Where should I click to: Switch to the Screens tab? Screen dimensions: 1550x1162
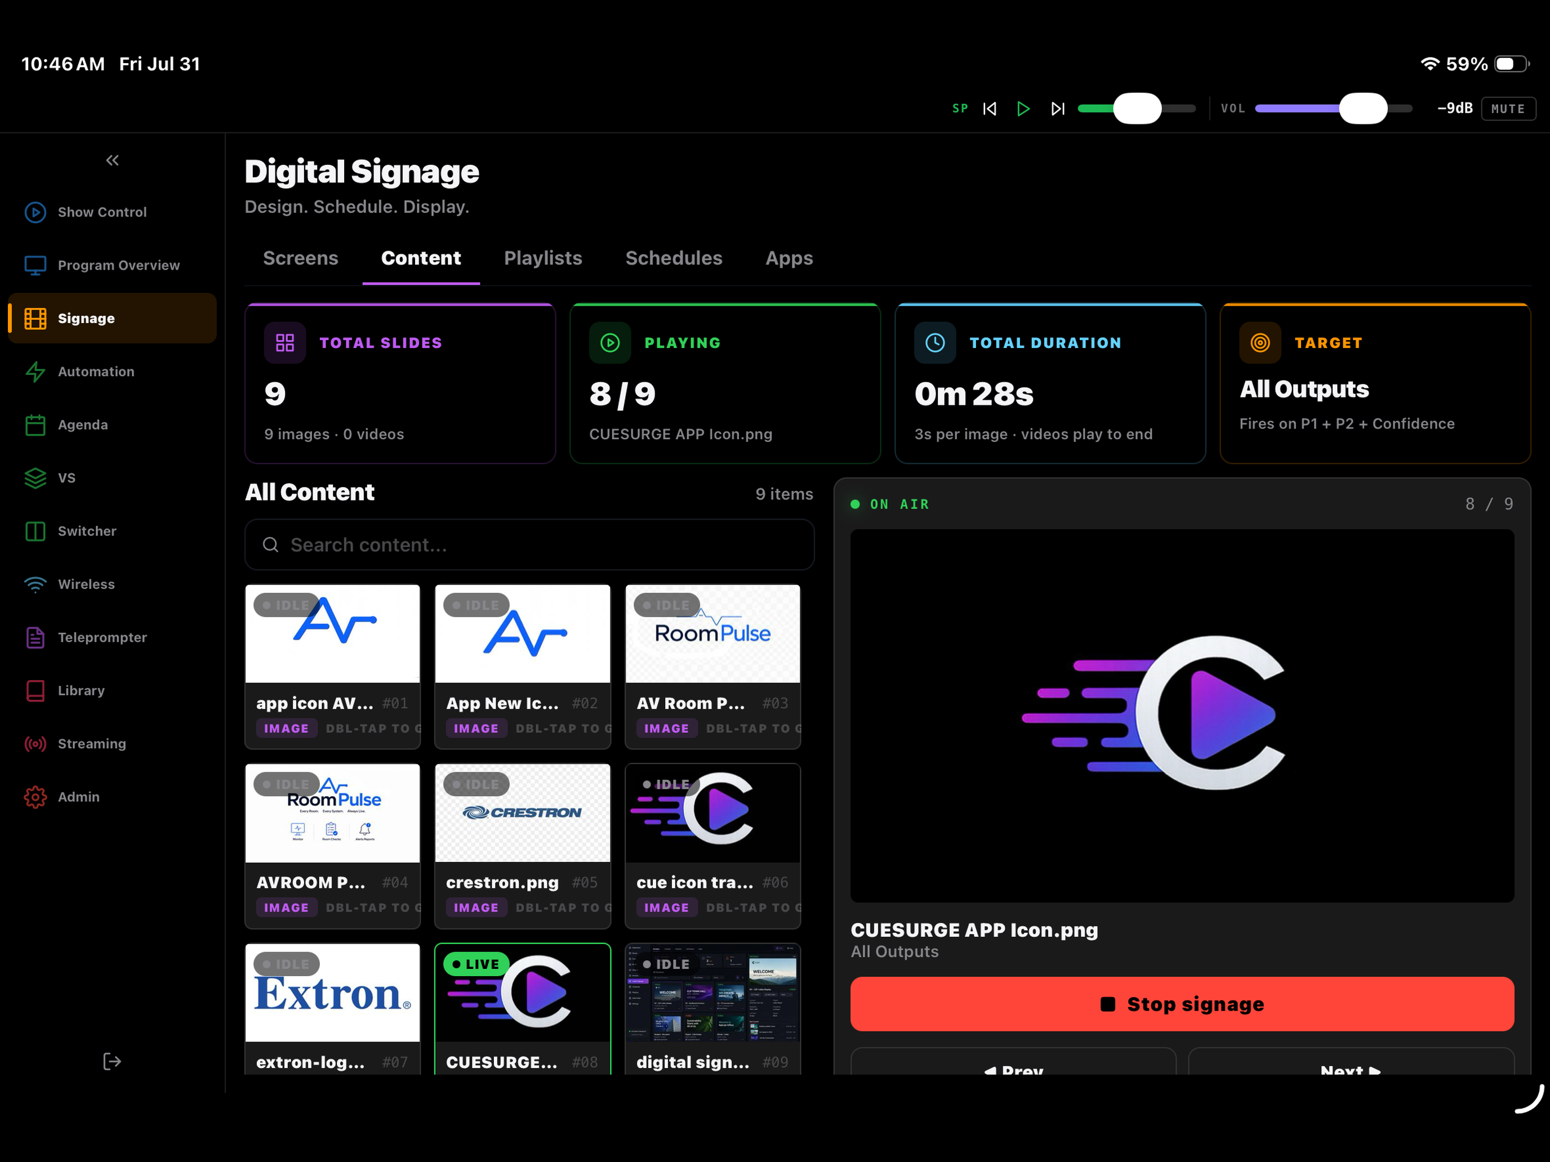click(301, 258)
